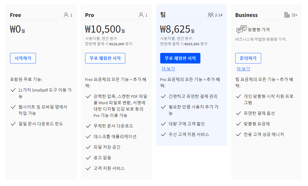
Task: Click the speech bubble price icon near 맞춤형 가격
Action: (241, 29)
